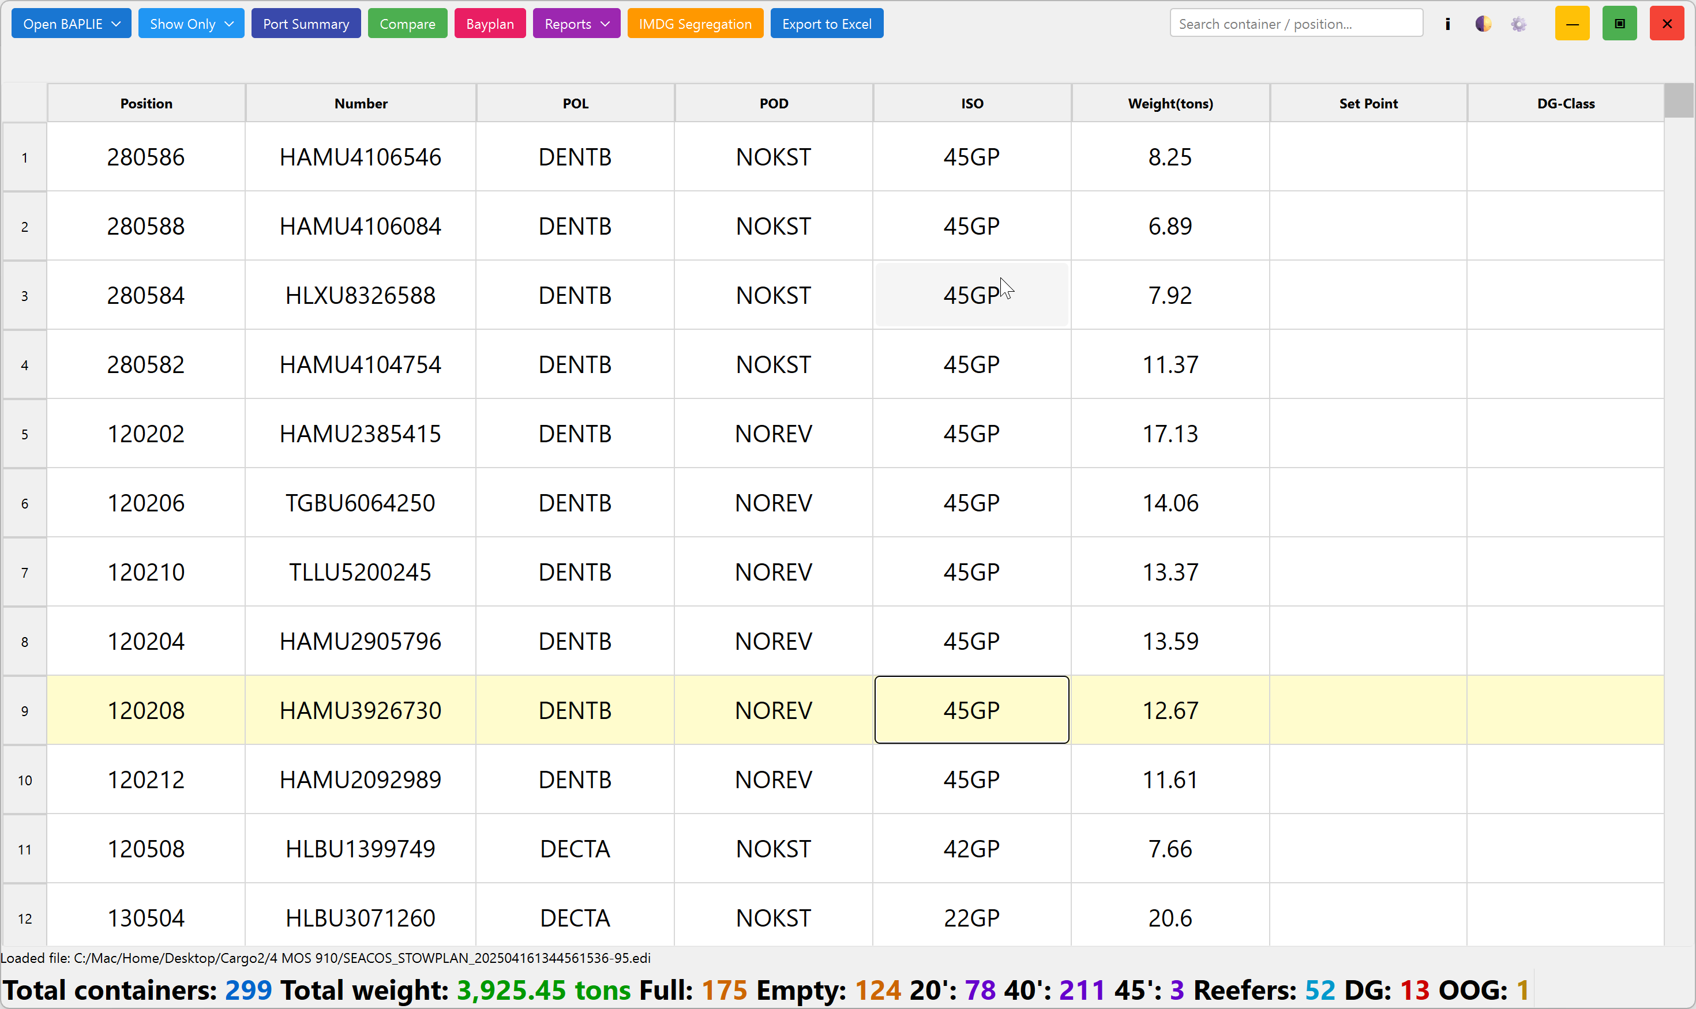Open the Bayplan view
Screen dimensions: 1696x1009
pos(490,24)
